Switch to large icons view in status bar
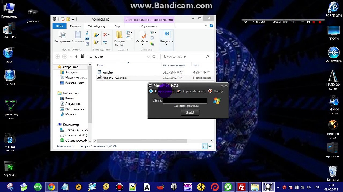The height and width of the screenshot is (192, 343). click(210, 146)
